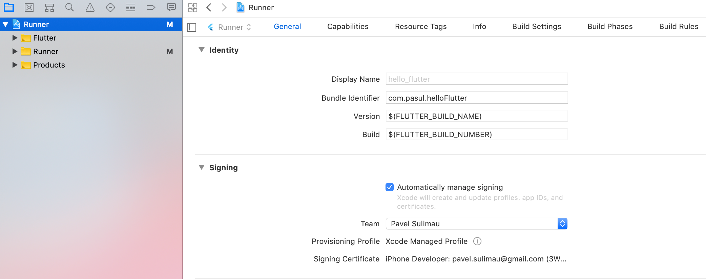Click the Products folder icon
Screen dimensions: 706x279
tap(26, 65)
